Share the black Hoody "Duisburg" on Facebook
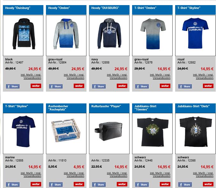 (13, 86)
